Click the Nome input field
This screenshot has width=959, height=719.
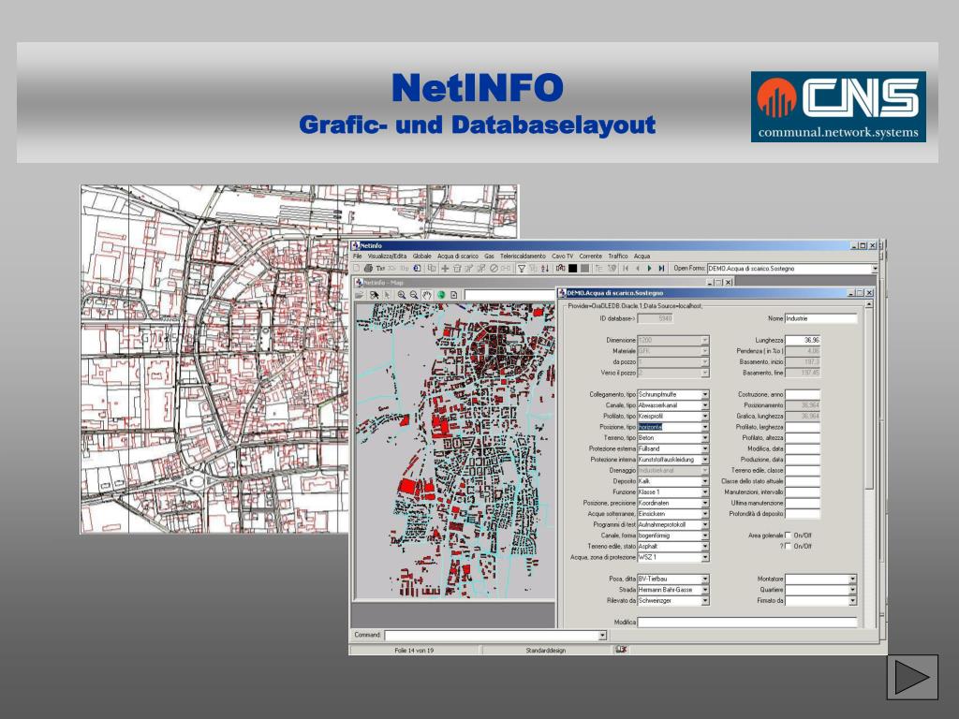click(x=820, y=318)
